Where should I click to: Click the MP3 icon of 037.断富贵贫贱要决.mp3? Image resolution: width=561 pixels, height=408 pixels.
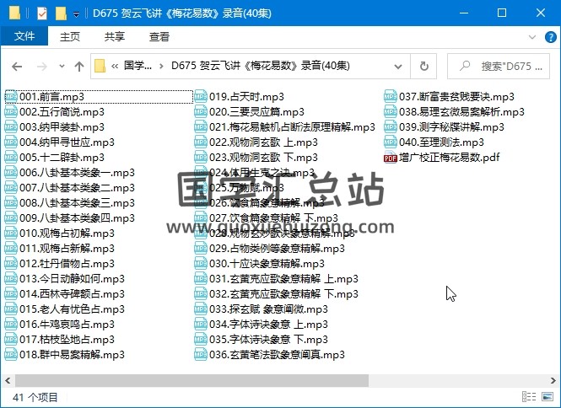391,97
